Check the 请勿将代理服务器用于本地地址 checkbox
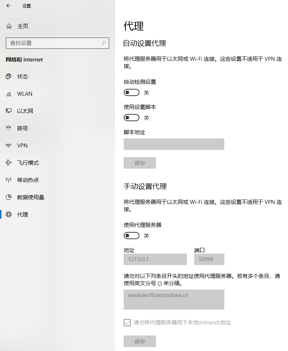This screenshot has height=351, width=288. point(127,323)
